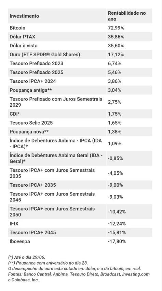Click the Rentabilidade no ano header
The height and width of the screenshot is (291, 162).
pyautogui.click(x=127, y=16)
